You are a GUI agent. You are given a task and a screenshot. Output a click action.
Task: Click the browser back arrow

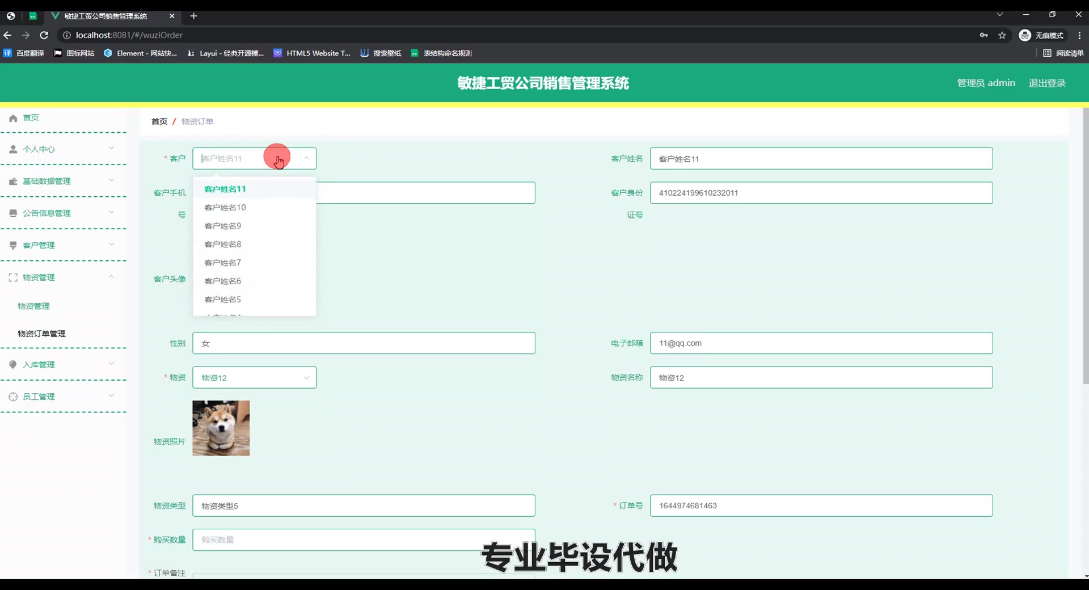8,35
